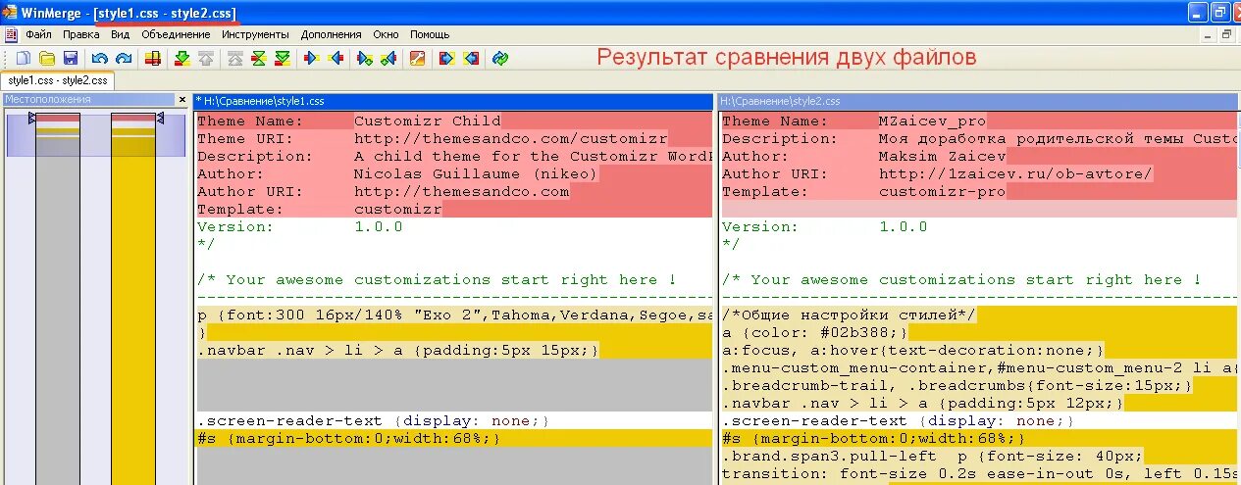Click the 'a {color: #02b388;}' line
1241x485 pixels.
tap(980, 332)
